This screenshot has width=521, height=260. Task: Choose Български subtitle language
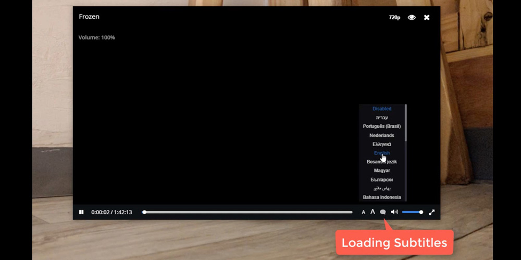pyautogui.click(x=382, y=179)
